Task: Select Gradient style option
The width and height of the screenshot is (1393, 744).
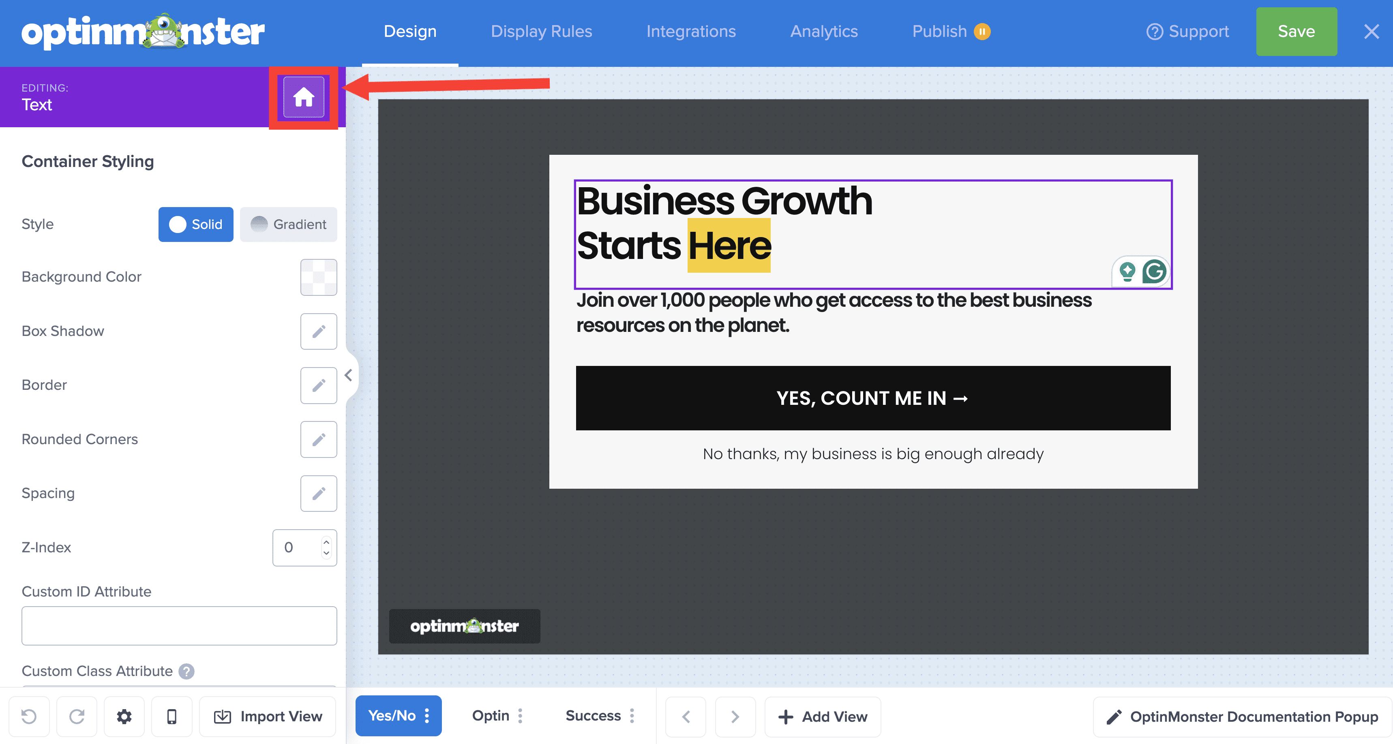Action: [288, 224]
